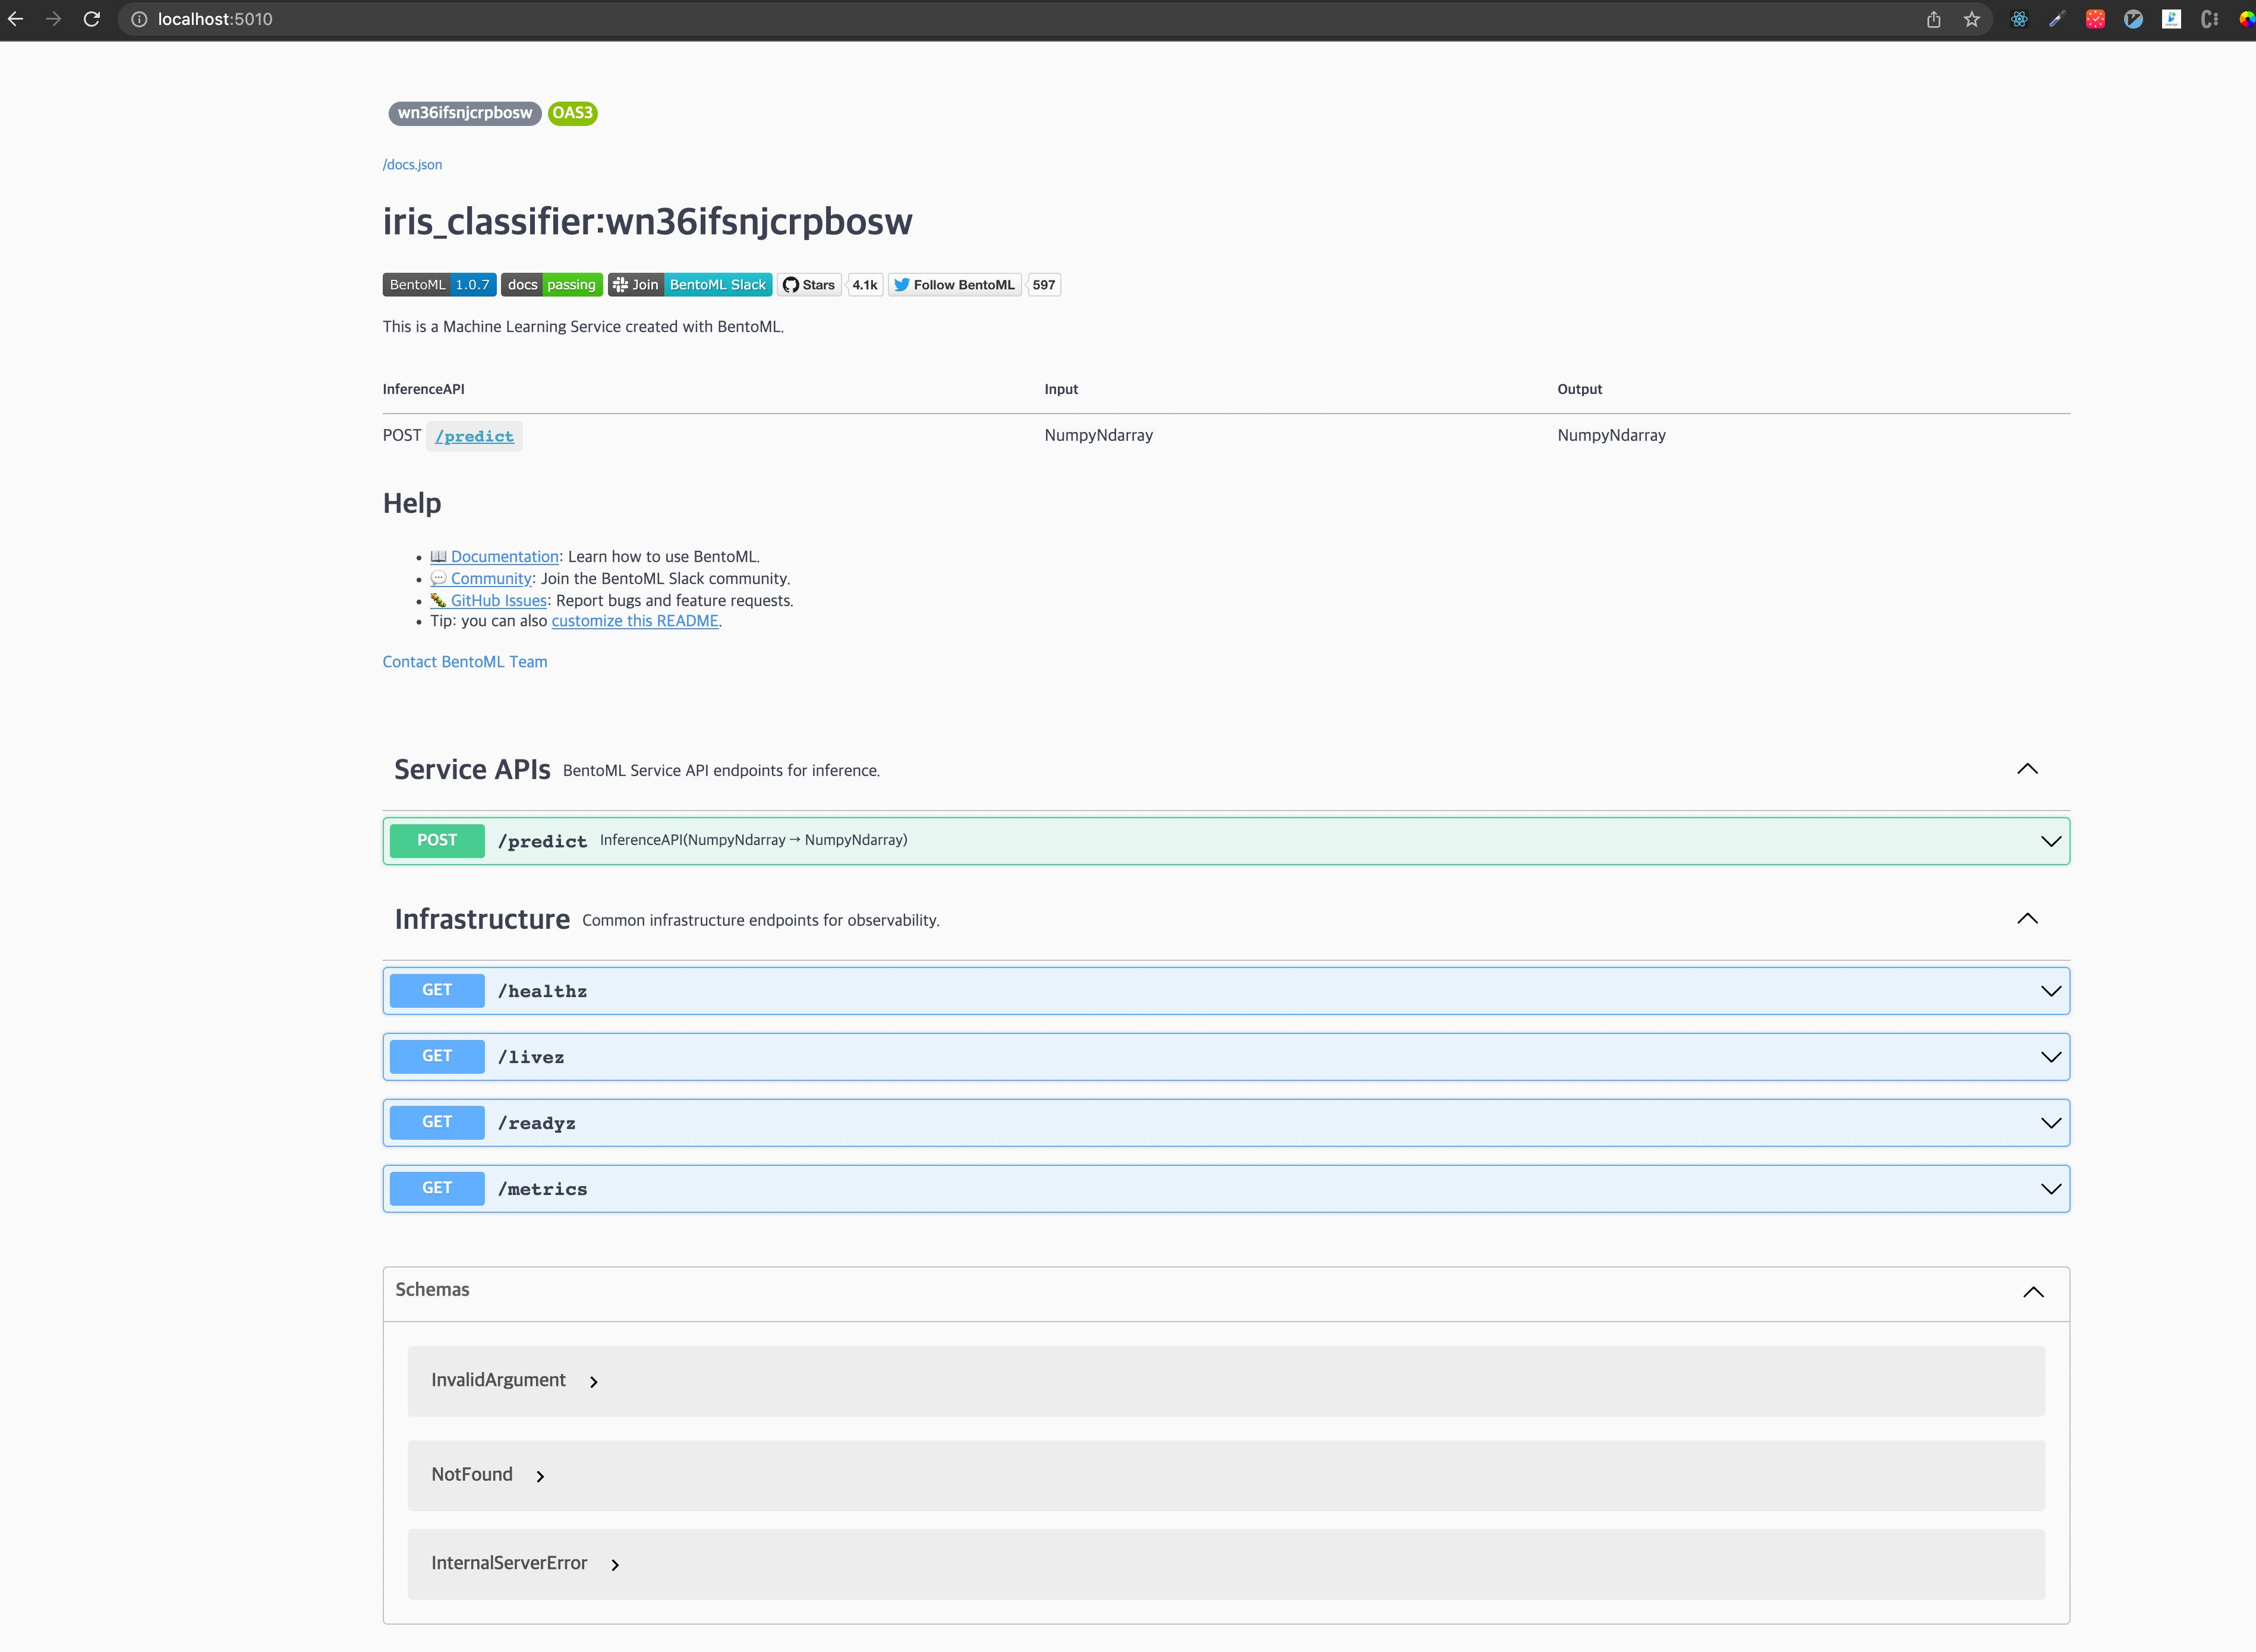This screenshot has height=1652, width=2256.
Task: Click the Follow BentoML Twitter badge
Action: pyautogui.click(x=955, y=285)
